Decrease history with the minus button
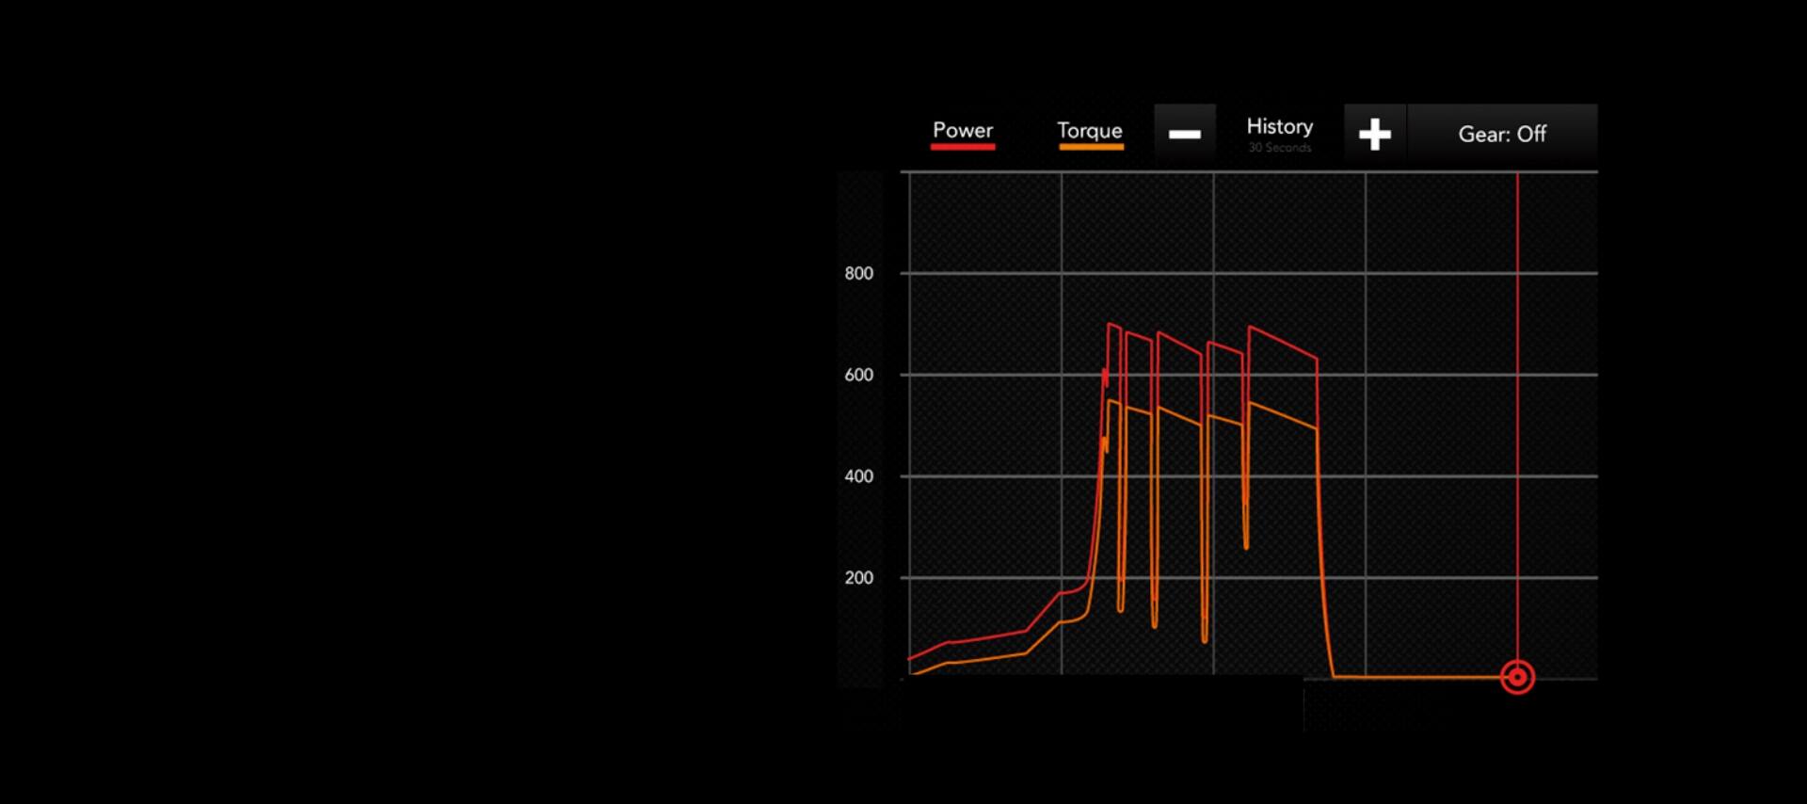This screenshot has width=1807, height=804. (1185, 135)
